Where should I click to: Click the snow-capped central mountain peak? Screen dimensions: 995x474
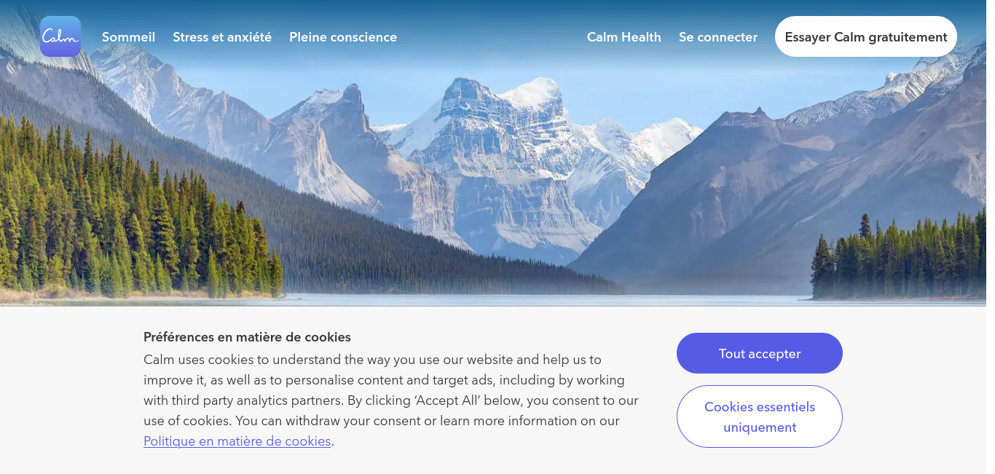point(503,146)
